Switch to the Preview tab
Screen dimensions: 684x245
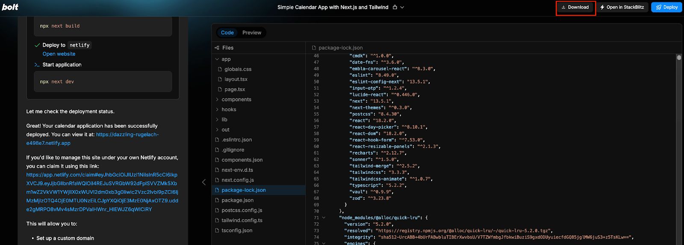click(x=252, y=33)
